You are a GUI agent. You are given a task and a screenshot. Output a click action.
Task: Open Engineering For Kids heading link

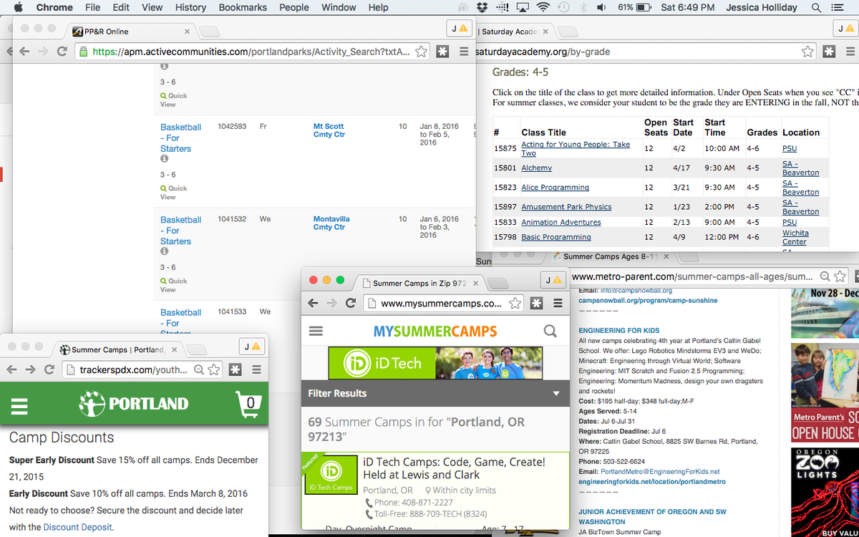(x=618, y=331)
